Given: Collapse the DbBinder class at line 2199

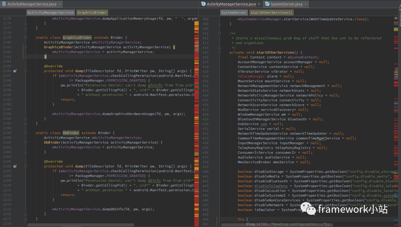Looking at the screenshot, I should coord(26,133).
